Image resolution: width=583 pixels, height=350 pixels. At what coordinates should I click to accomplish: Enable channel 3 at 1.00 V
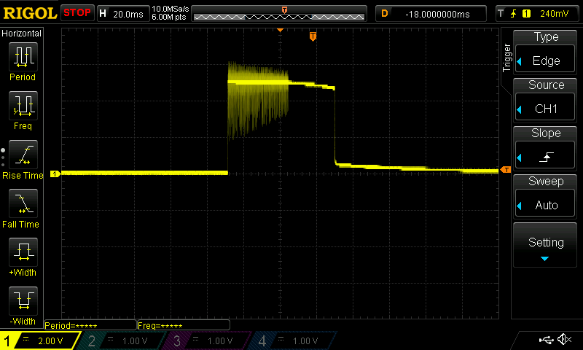coord(205,341)
